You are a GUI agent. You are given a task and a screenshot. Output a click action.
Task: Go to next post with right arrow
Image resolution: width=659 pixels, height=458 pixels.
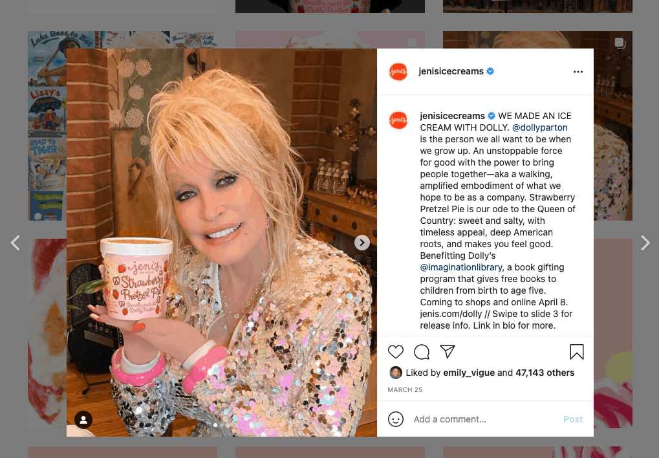coord(645,243)
